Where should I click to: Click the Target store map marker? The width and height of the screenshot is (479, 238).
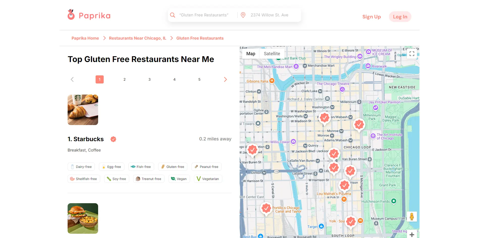click(x=321, y=226)
